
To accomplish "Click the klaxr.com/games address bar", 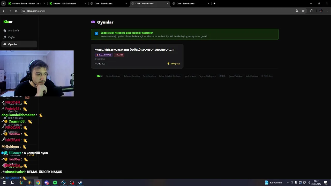I will click(x=158, y=11).
